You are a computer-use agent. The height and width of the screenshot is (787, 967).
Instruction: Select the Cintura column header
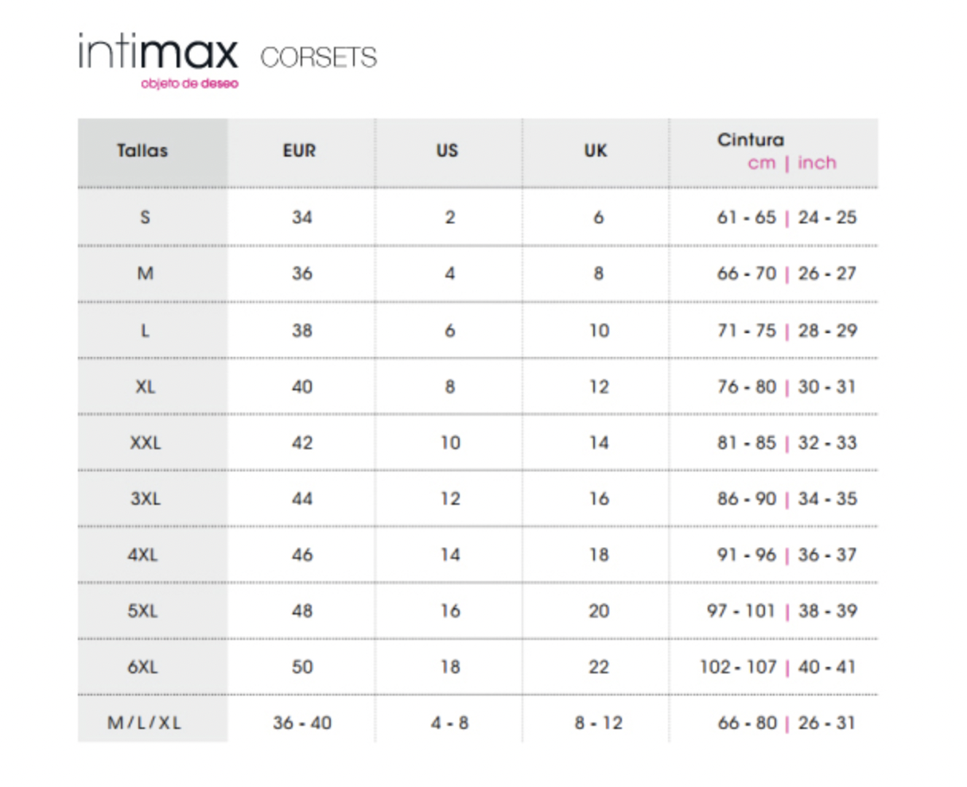[x=750, y=140]
